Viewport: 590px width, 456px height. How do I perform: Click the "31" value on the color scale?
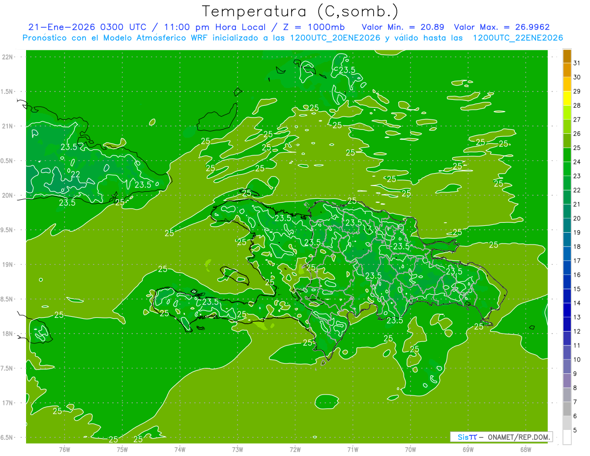coord(577,63)
